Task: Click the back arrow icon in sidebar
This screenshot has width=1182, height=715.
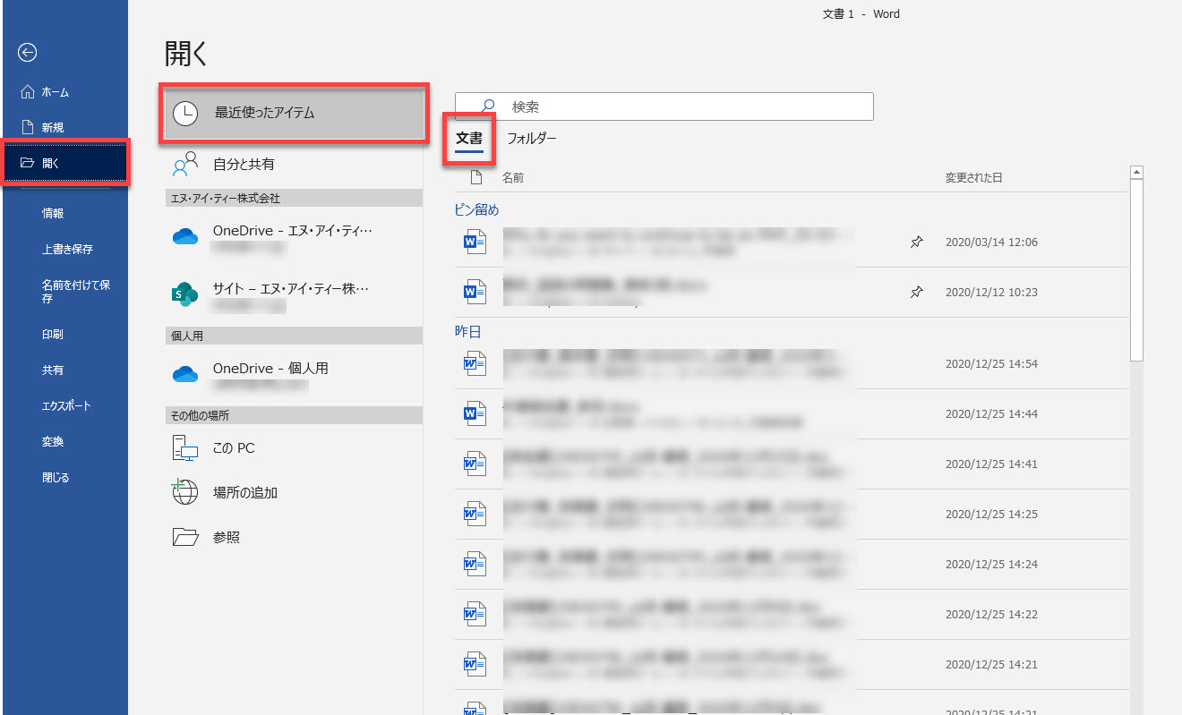Action: (x=28, y=53)
